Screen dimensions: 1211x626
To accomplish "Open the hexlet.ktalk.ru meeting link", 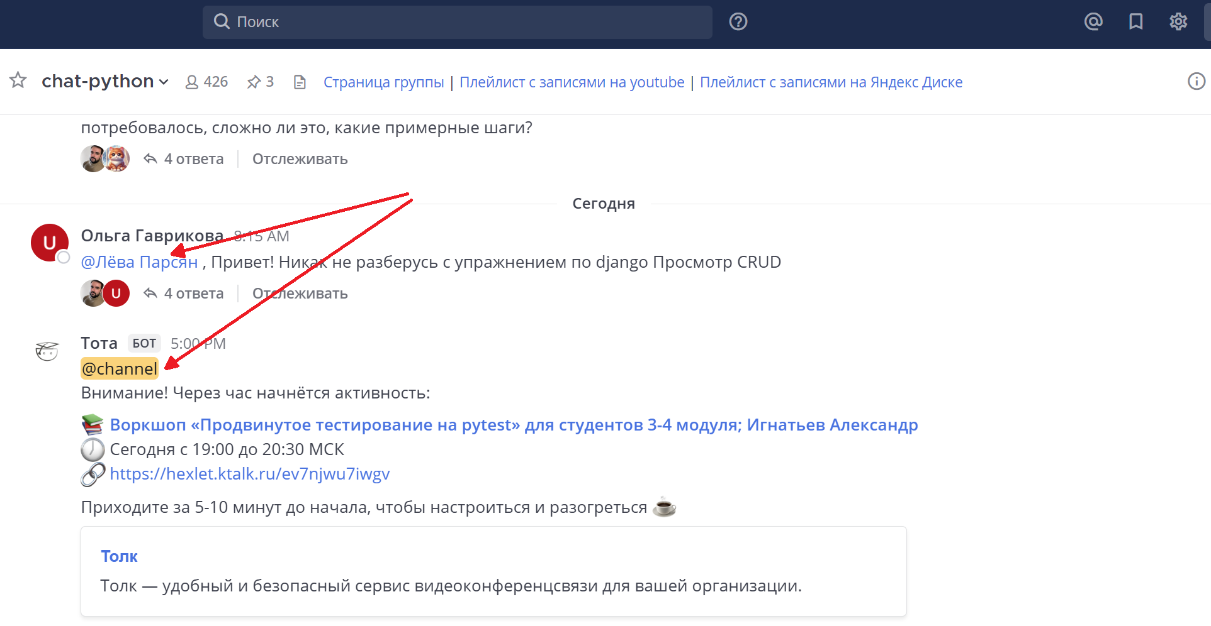I will (250, 474).
